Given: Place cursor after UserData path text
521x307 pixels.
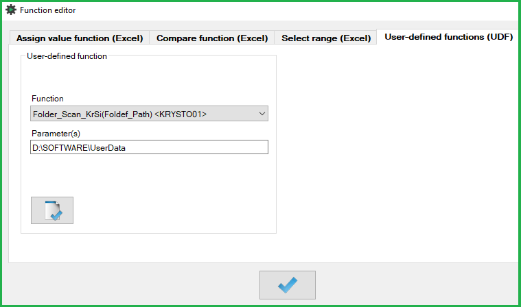Looking at the screenshot, I should [126, 147].
